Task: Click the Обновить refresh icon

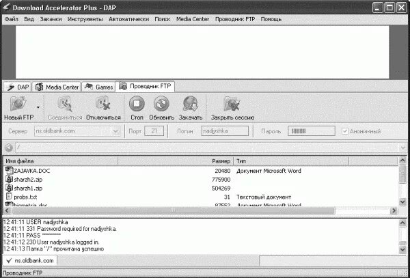Action: (x=161, y=104)
